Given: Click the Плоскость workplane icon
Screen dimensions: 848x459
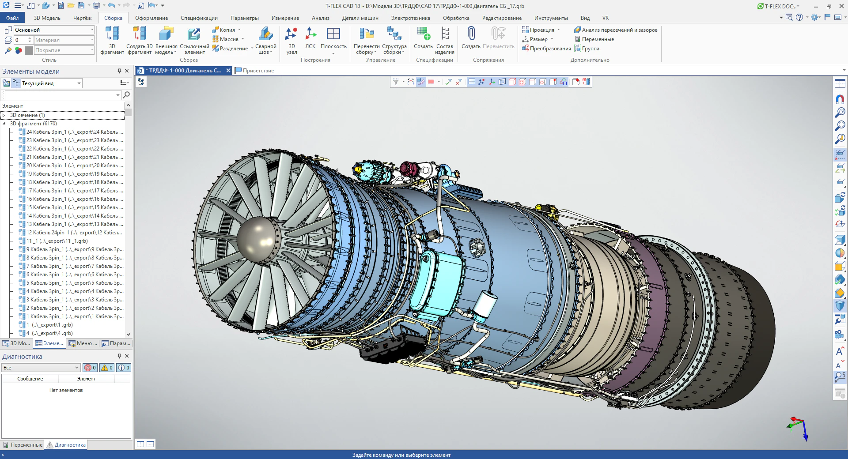Looking at the screenshot, I should (333, 34).
